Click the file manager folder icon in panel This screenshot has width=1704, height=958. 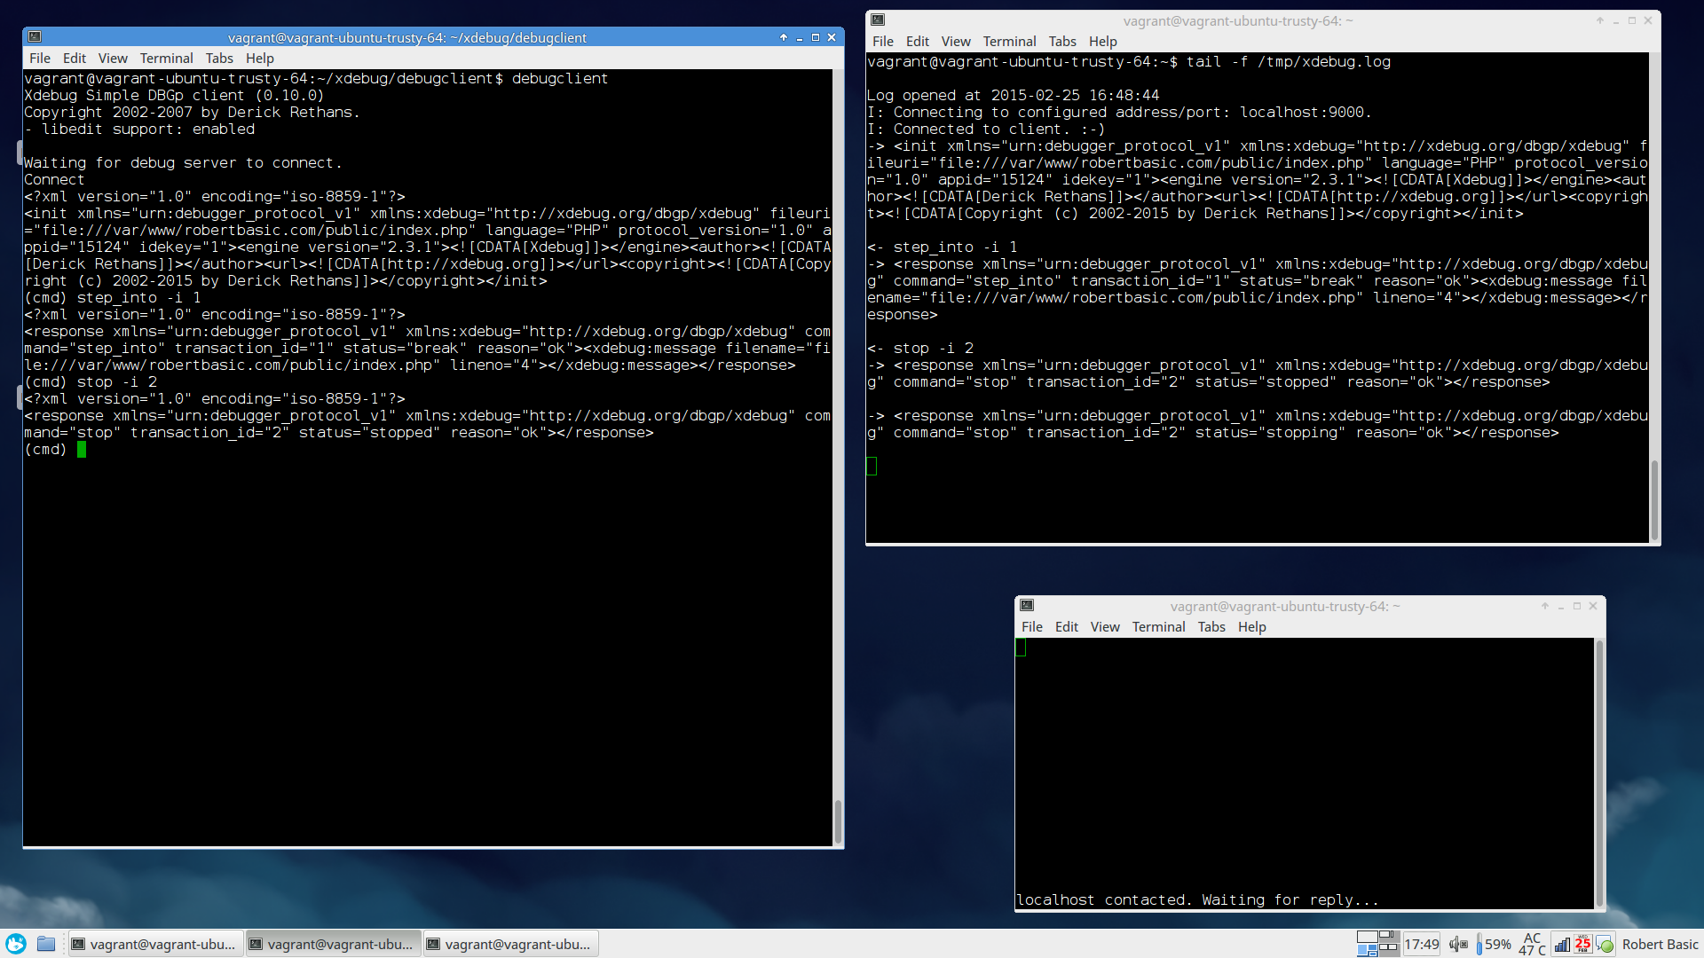46,944
